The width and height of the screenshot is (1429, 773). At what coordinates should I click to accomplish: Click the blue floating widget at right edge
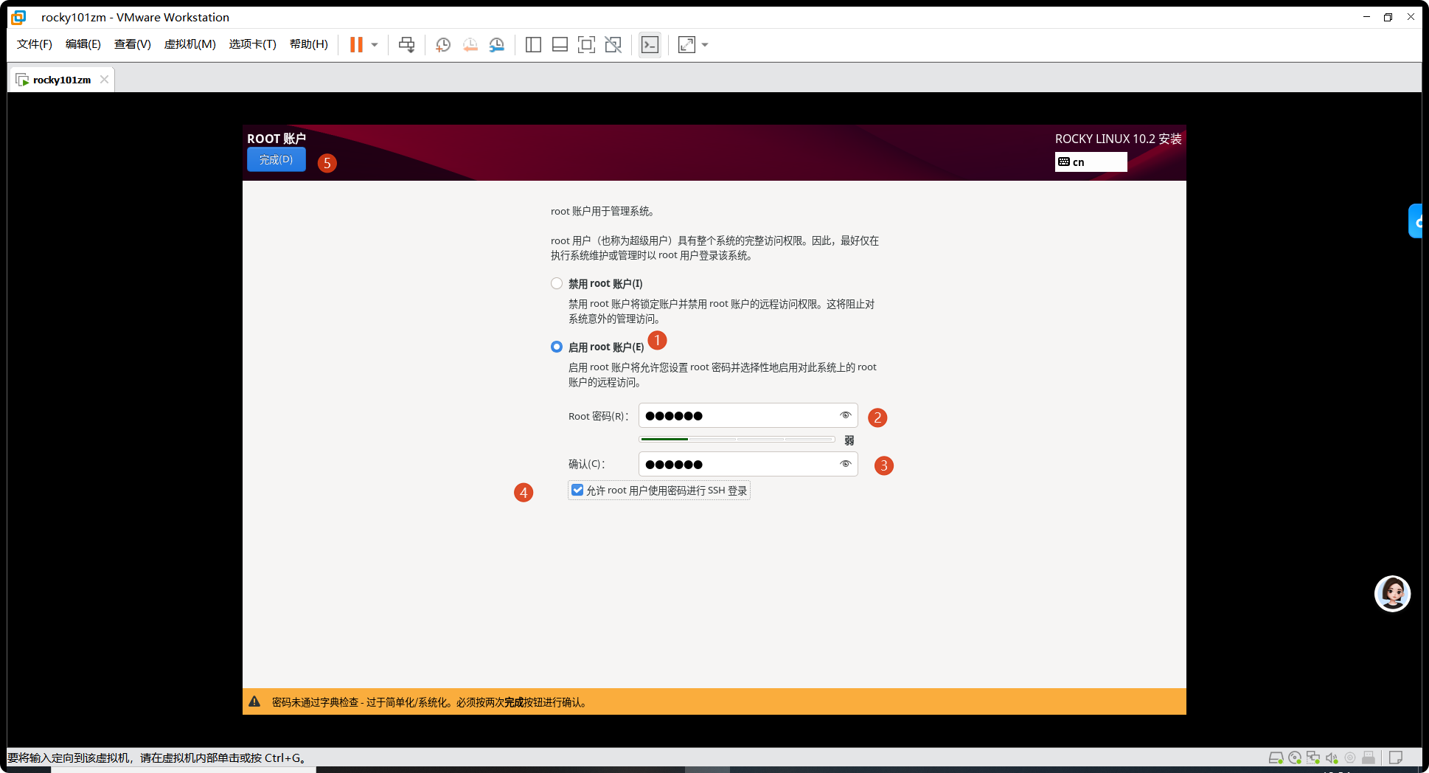[1415, 221]
